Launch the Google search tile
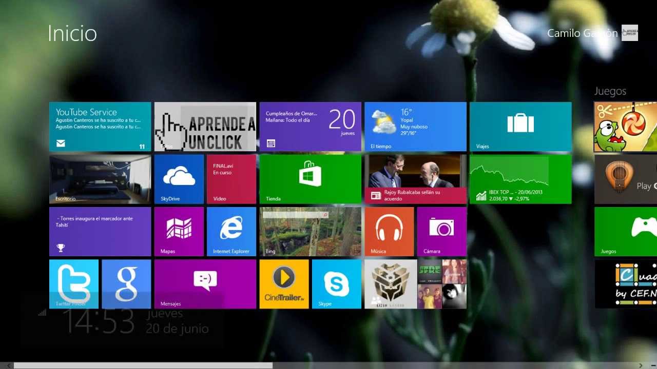This screenshot has width=657, height=369. 126,284
